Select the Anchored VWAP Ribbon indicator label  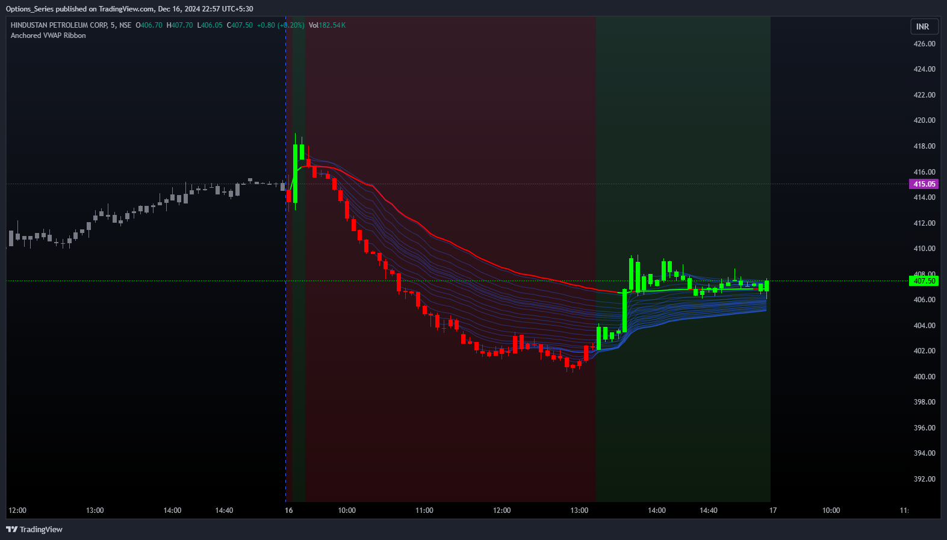(x=48, y=36)
